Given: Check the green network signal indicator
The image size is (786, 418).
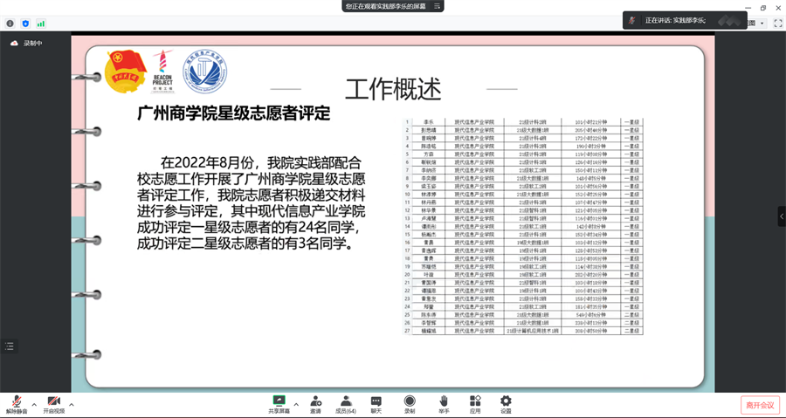Looking at the screenshot, I should [x=40, y=24].
